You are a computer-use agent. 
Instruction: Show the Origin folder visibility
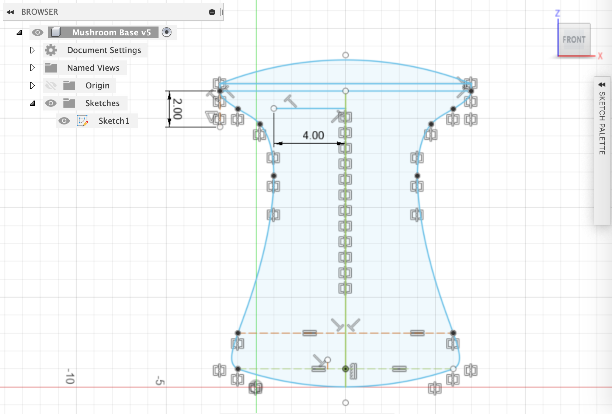(50, 85)
